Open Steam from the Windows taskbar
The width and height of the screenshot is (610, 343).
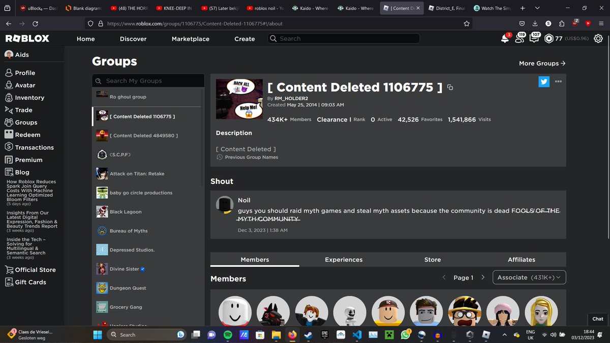(x=308, y=335)
